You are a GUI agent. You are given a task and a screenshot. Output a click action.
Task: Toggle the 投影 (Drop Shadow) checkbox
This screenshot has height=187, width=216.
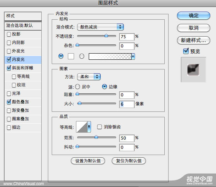(9, 34)
